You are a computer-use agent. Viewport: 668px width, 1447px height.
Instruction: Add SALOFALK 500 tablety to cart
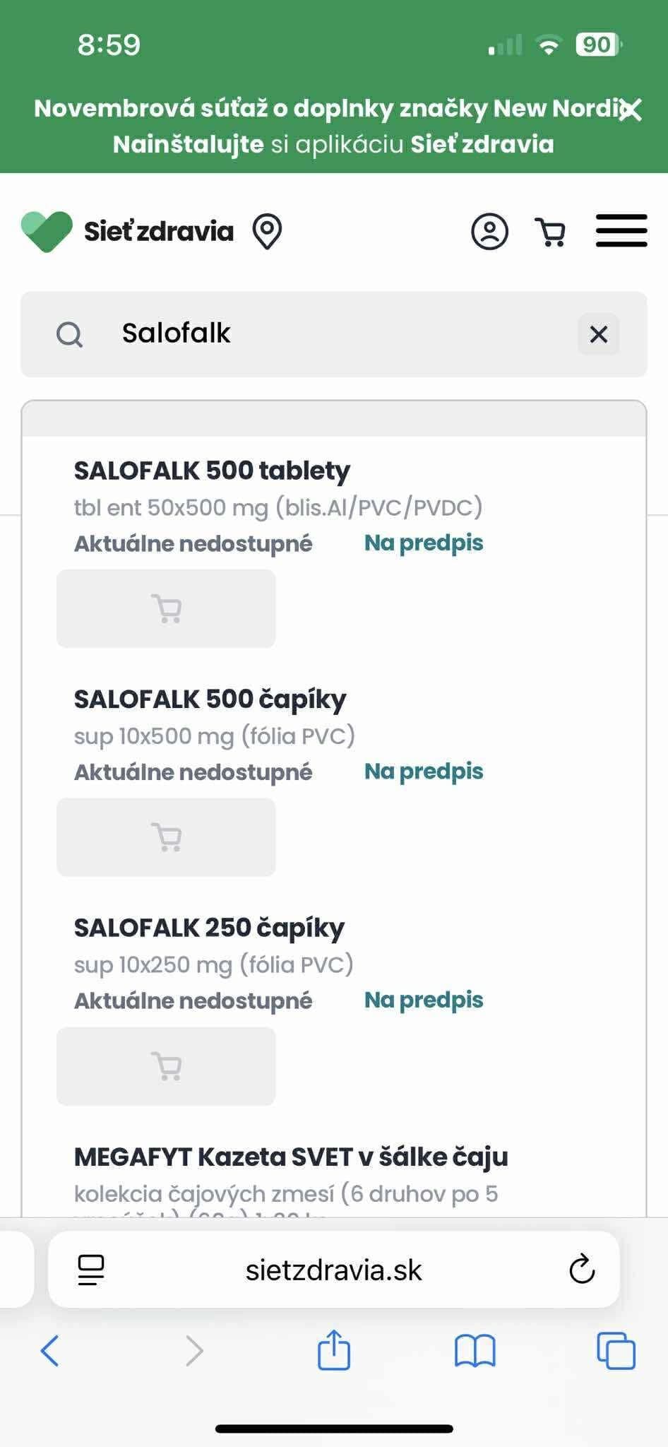[166, 608]
